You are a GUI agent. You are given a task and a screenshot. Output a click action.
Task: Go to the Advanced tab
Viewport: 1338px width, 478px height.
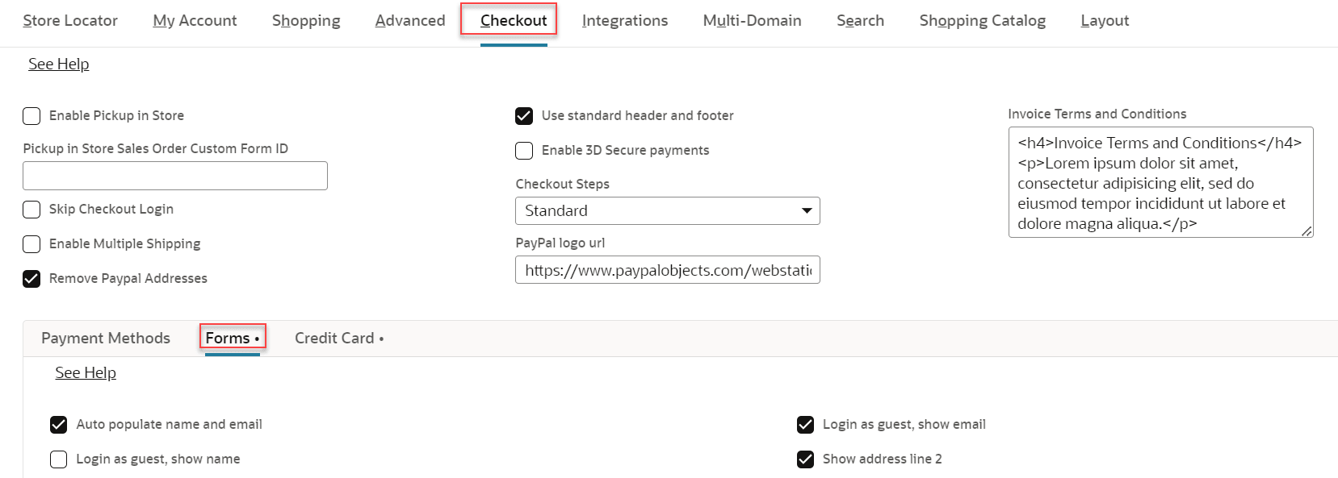pyautogui.click(x=410, y=21)
